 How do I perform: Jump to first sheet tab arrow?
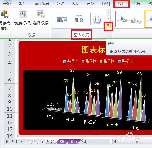pos(7,141)
